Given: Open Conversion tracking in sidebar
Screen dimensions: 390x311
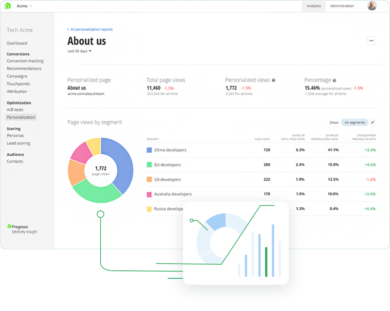Looking at the screenshot, I should (x=25, y=61).
